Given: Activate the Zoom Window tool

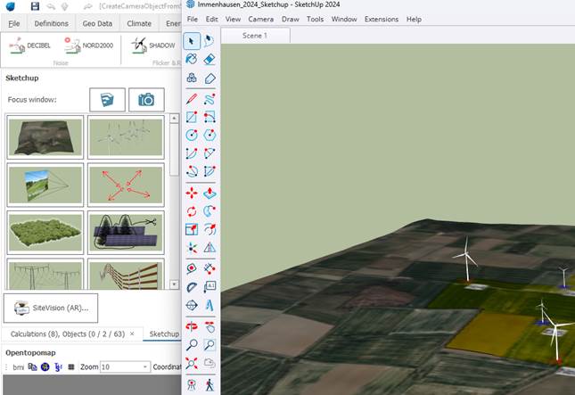Looking at the screenshot, I should 209,345.
